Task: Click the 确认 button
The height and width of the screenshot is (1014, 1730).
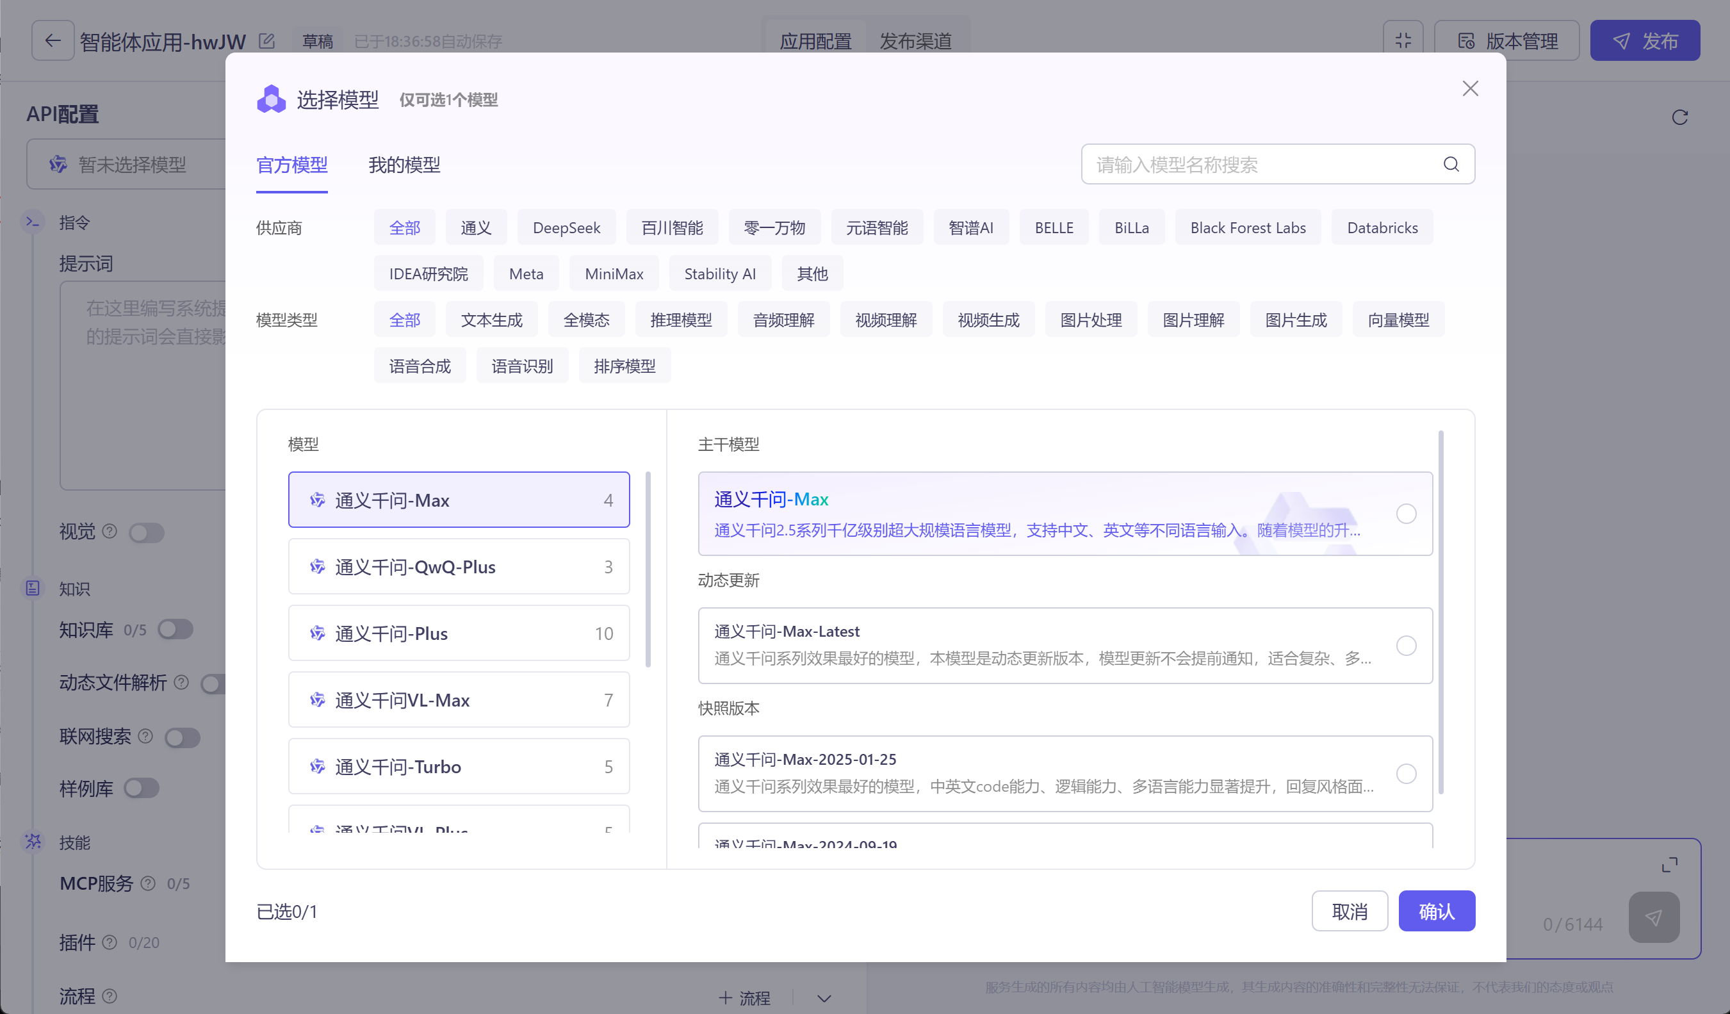Action: click(1436, 911)
